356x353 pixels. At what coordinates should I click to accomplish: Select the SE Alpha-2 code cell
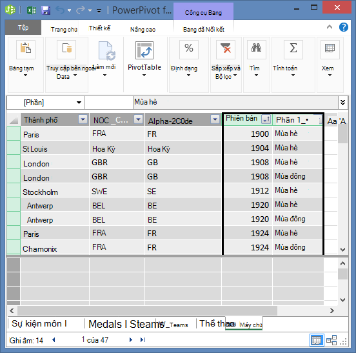(x=183, y=191)
